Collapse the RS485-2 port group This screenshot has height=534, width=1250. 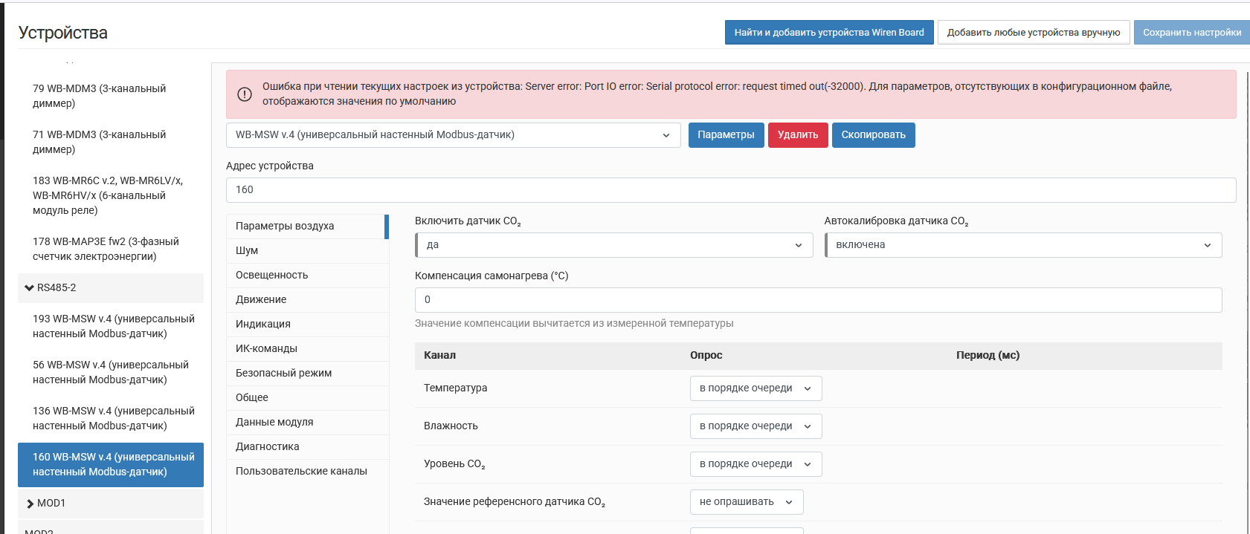pyautogui.click(x=30, y=287)
